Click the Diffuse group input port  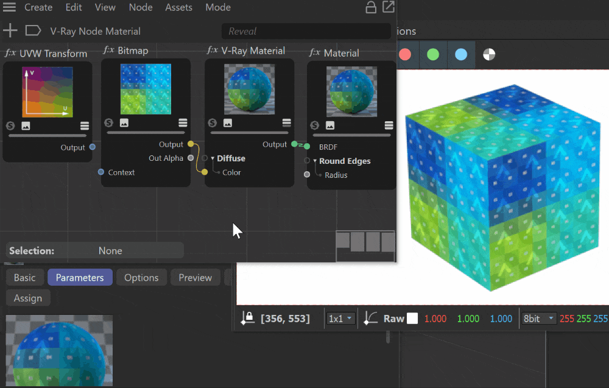(x=205, y=158)
